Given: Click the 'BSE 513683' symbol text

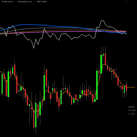Looking at the screenshot, I should [42, 2].
